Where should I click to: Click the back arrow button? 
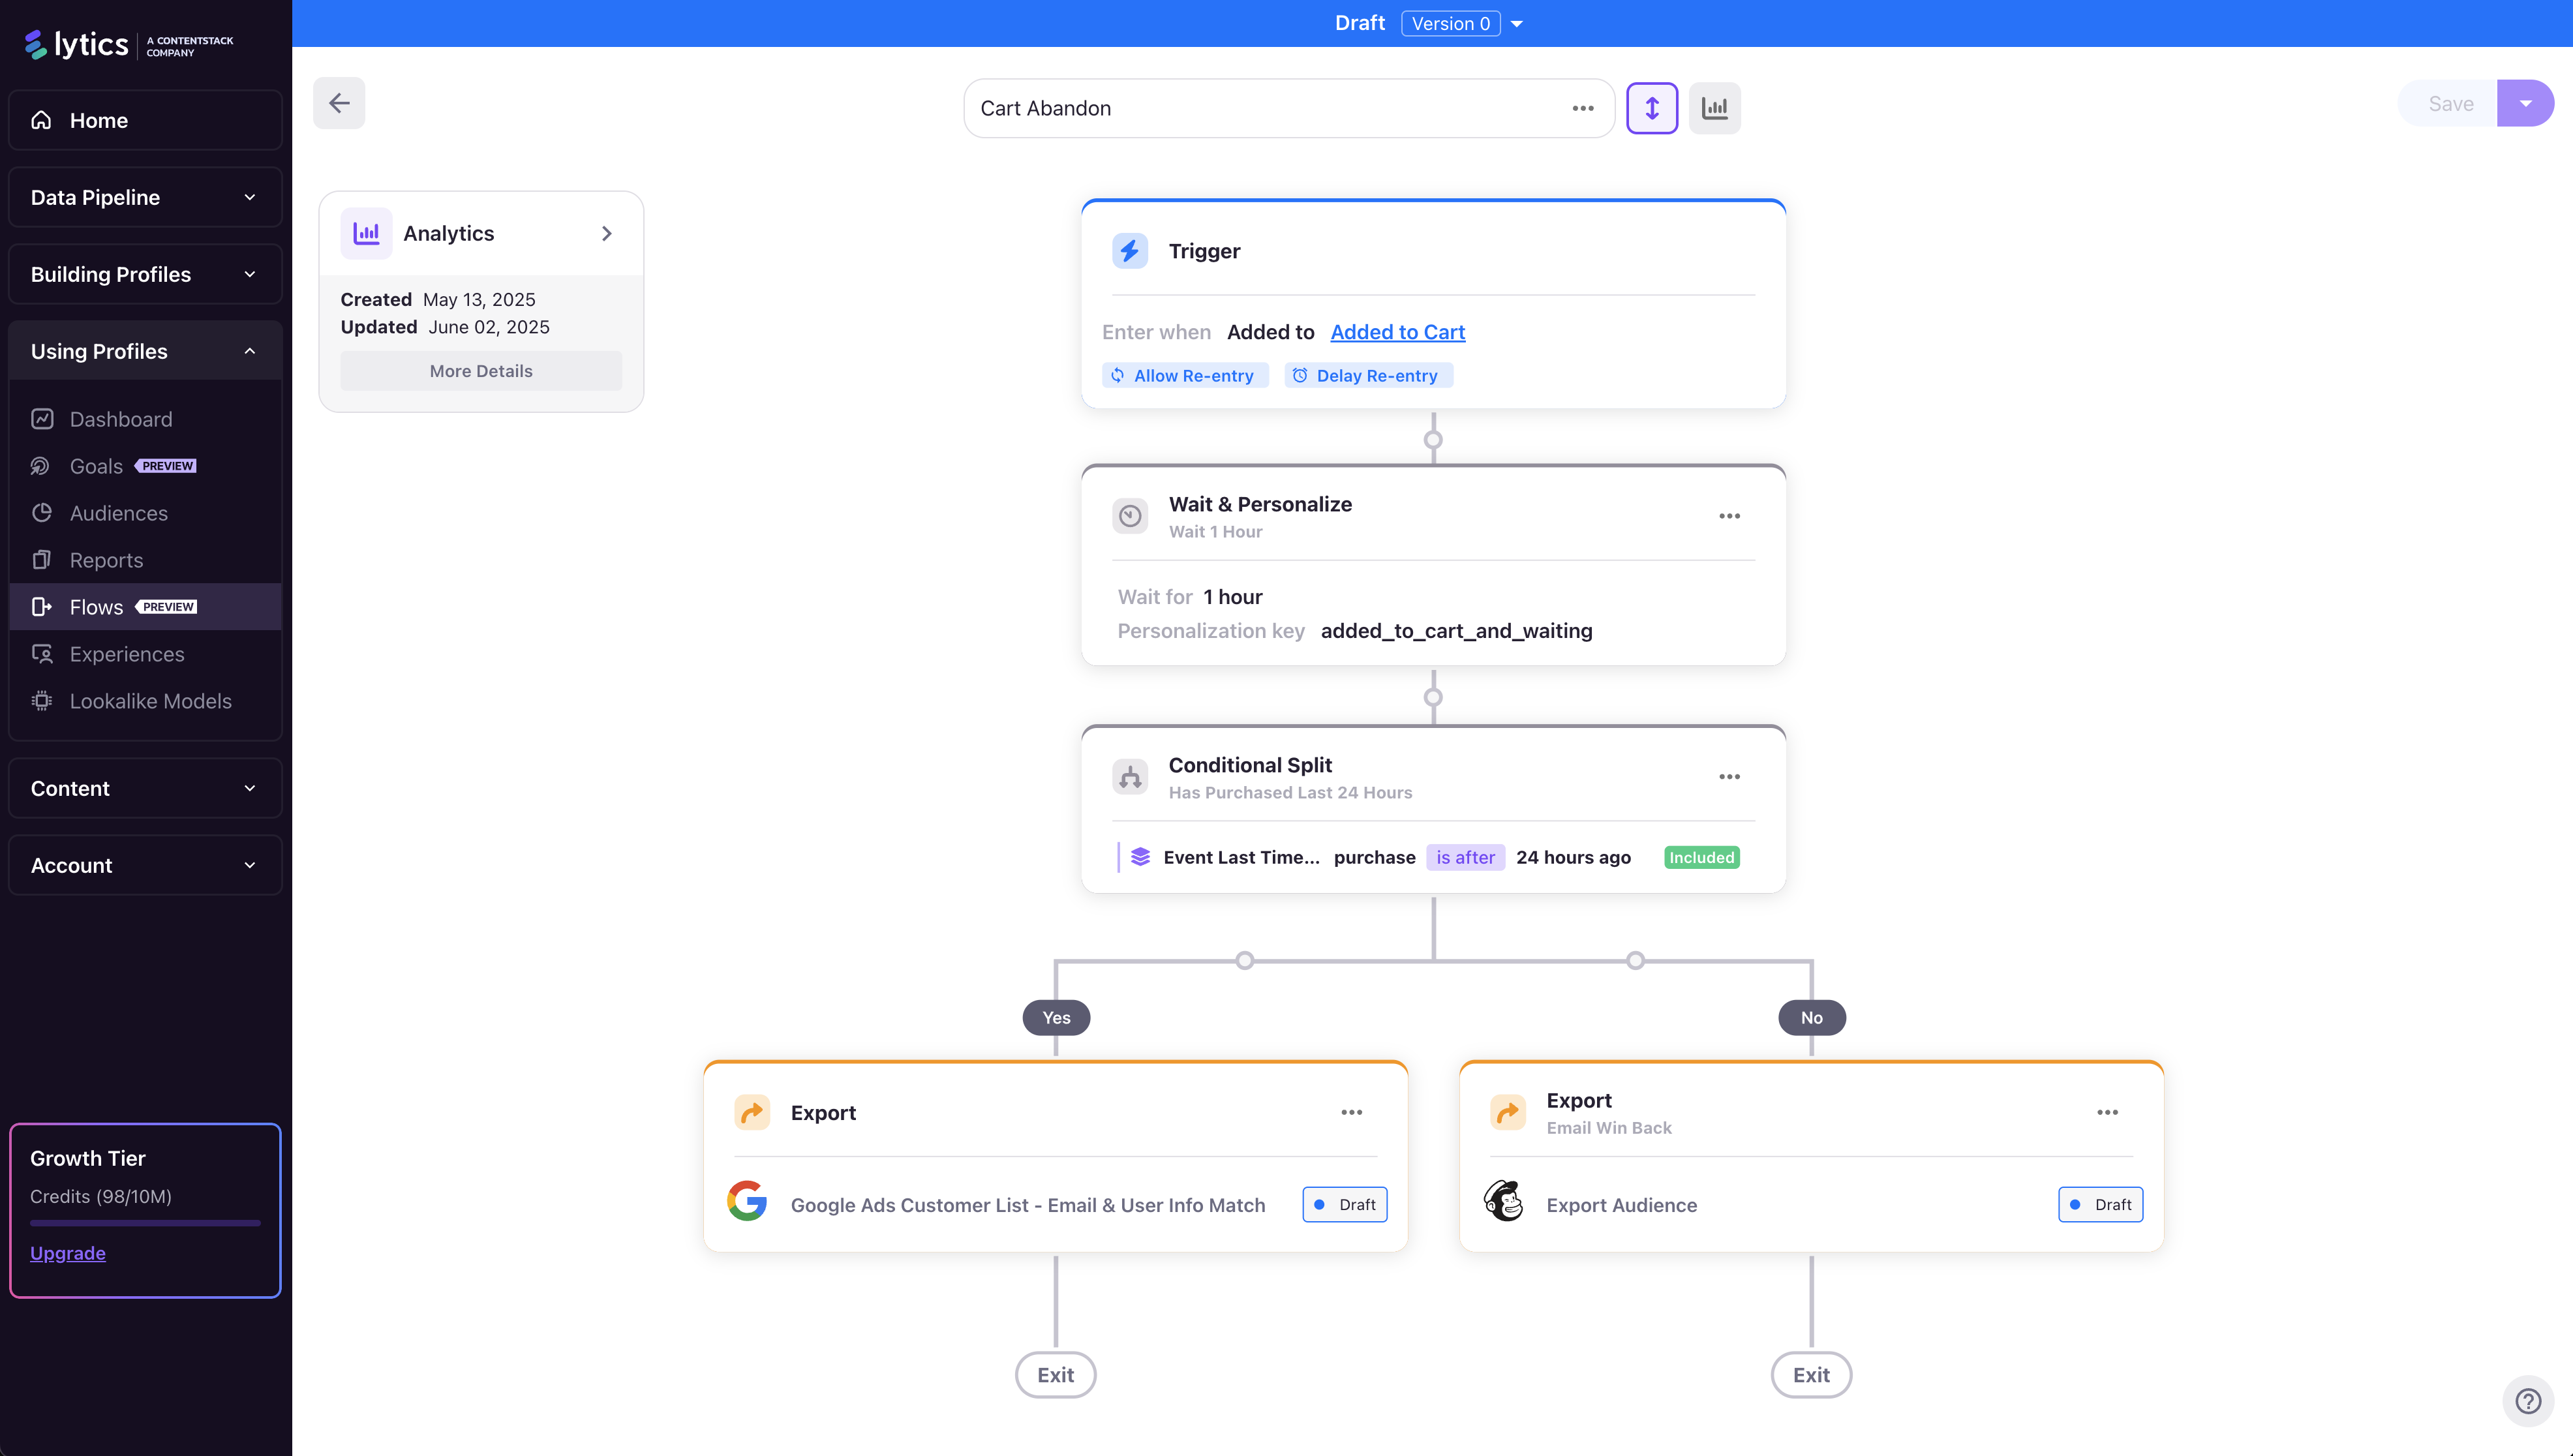339,103
